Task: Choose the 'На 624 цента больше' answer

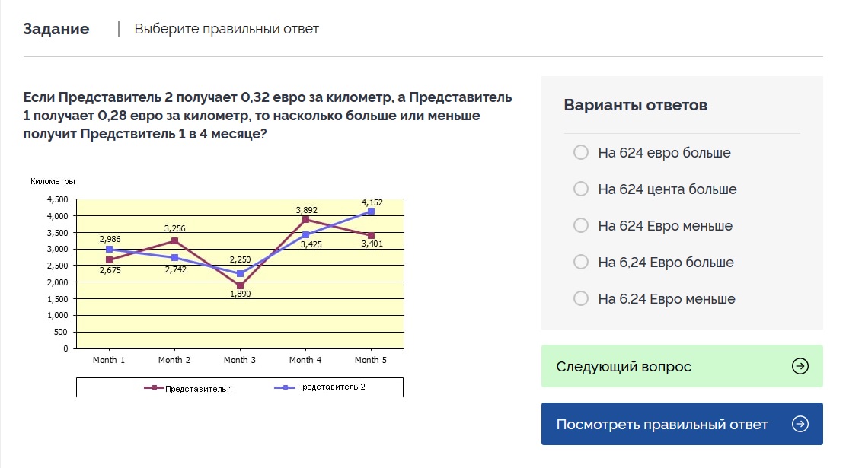Action: point(581,189)
